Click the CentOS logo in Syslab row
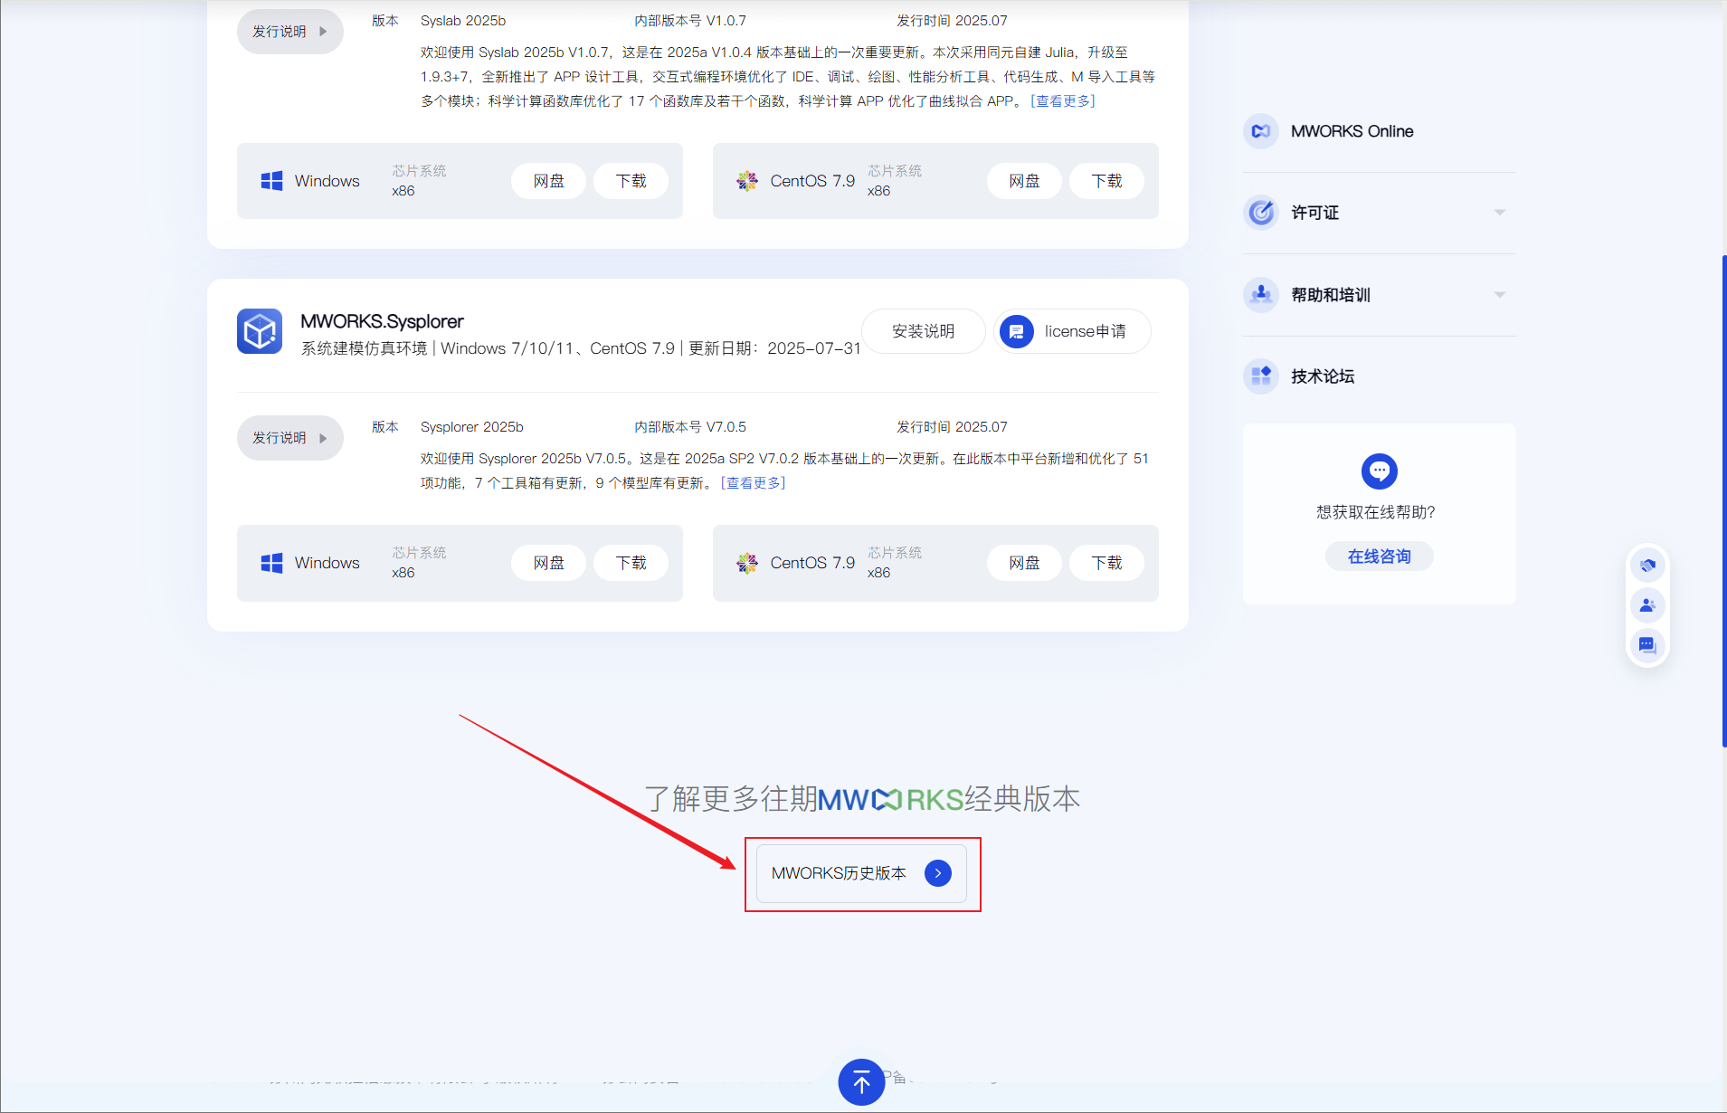Screen dimensions: 1727x1113 [747, 181]
